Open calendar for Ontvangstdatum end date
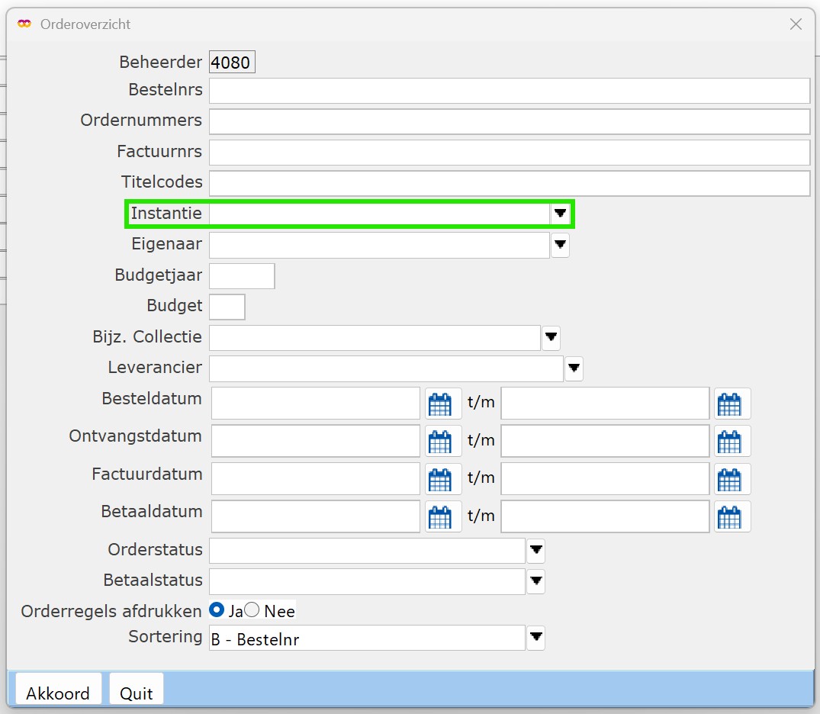Image resolution: width=820 pixels, height=714 pixels. click(730, 441)
